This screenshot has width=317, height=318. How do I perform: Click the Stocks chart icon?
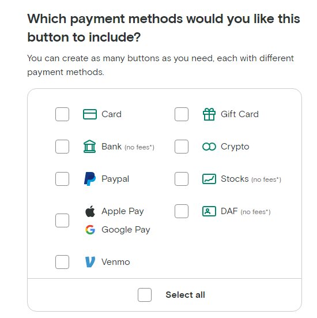tap(209, 179)
